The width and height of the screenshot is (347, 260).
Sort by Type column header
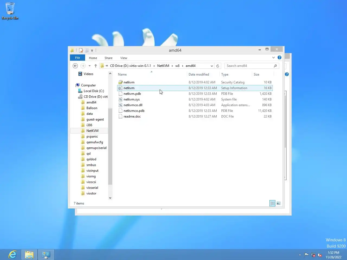coord(236,74)
